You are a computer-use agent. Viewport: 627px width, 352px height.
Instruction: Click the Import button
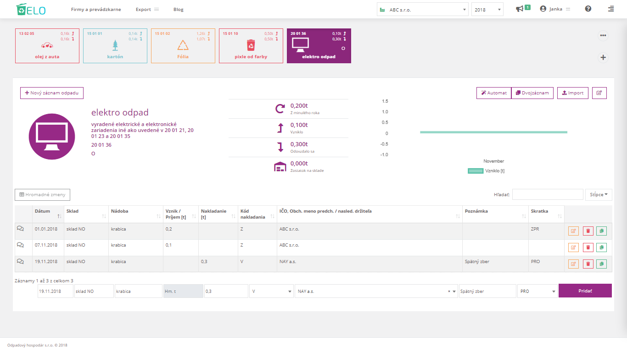point(573,93)
